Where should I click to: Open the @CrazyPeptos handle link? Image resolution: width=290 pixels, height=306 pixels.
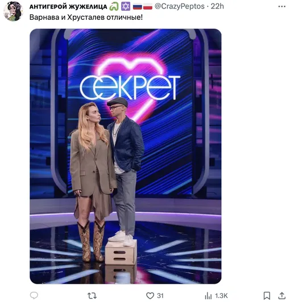click(179, 6)
